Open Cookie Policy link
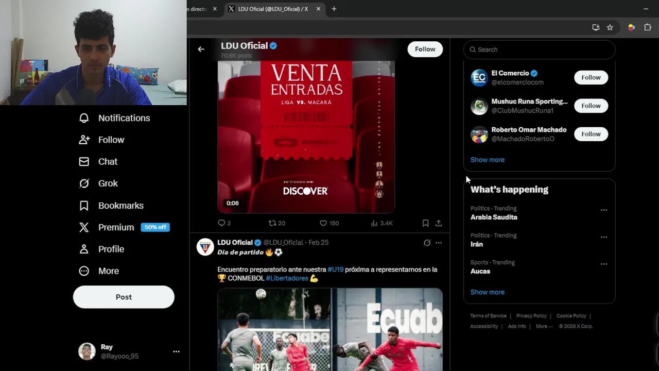 (571, 316)
